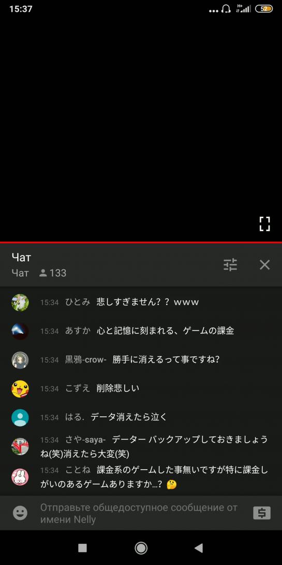Open chat filter settings sliders icon
The height and width of the screenshot is (565, 282).
tap(230, 265)
